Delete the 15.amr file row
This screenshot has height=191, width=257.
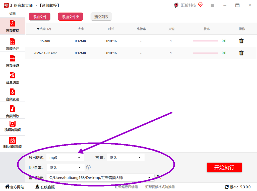(x=241, y=41)
